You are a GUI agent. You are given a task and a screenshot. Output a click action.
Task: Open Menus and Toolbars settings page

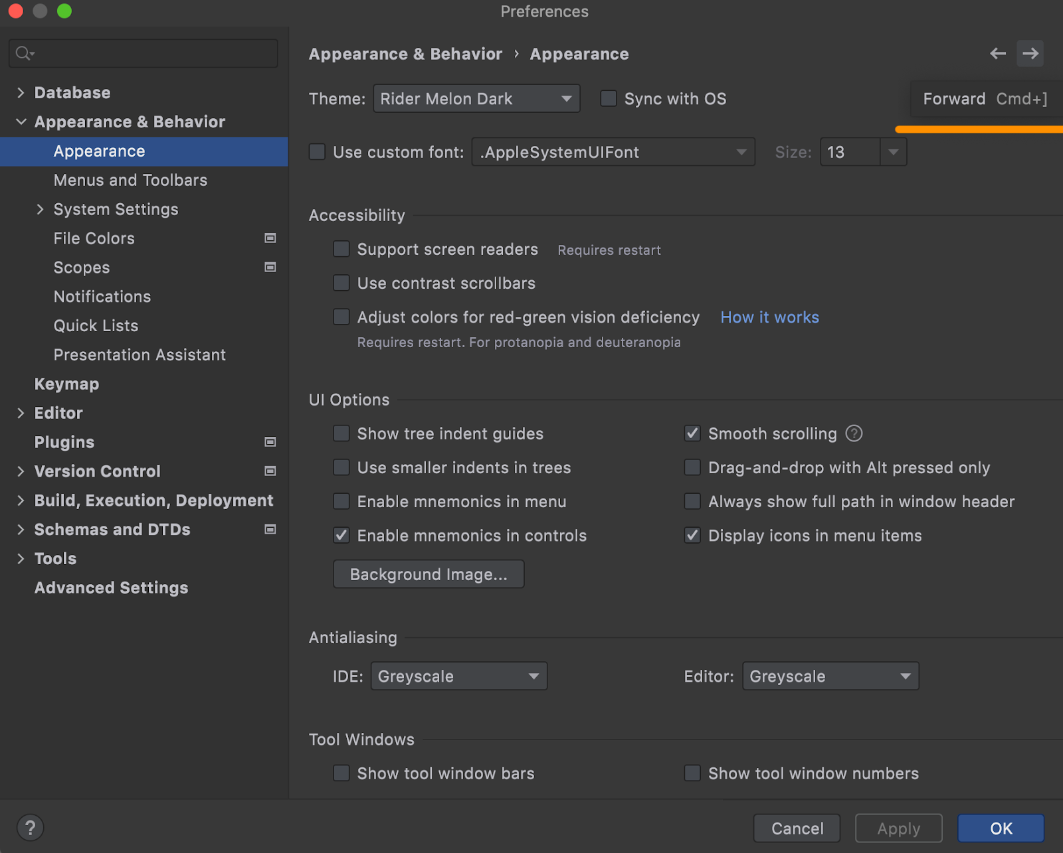[130, 180]
